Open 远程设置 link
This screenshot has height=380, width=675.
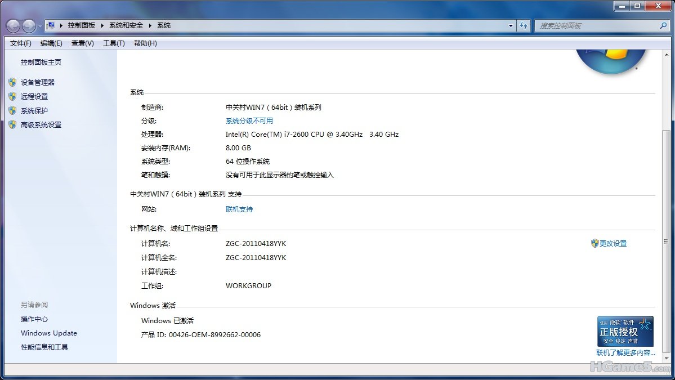(x=34, y=96)
